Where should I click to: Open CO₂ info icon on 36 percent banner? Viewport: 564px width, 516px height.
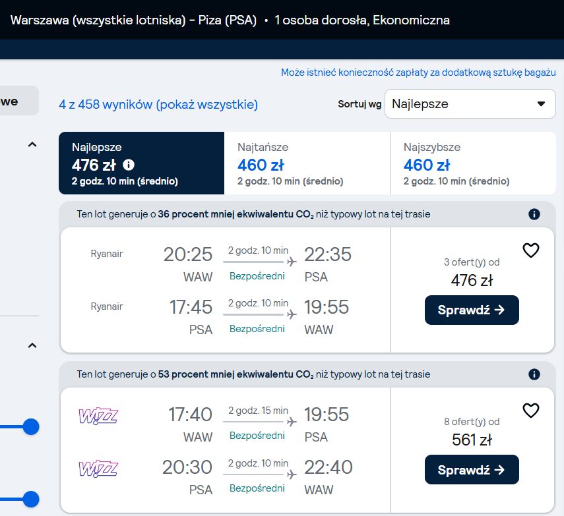click(x=534, y=214)
